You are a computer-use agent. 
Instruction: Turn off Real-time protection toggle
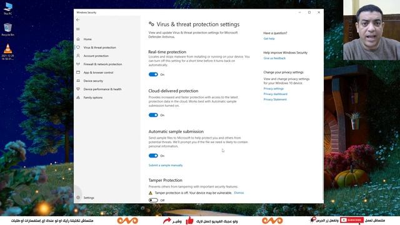[153, 74]
